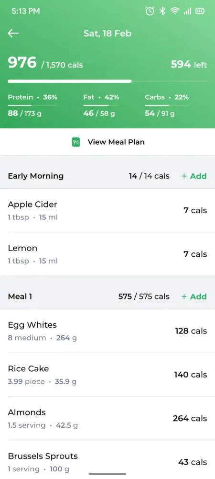Tap the battery status icon
This screenshot has height=479, width=215.
(x=200, y=11)
